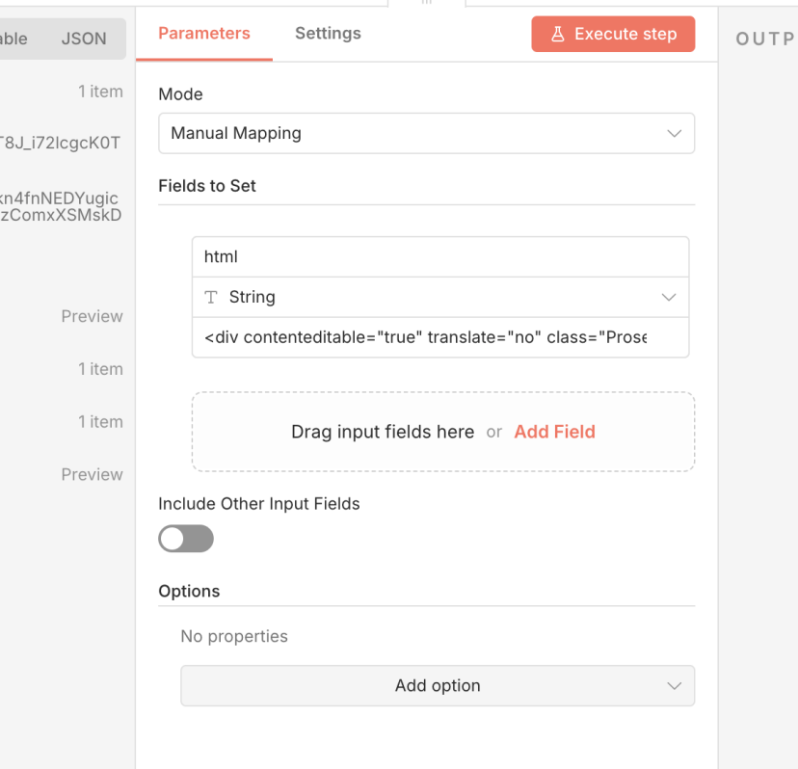
Task: Expand the Add option dropdown
Action: coord(437,686)
